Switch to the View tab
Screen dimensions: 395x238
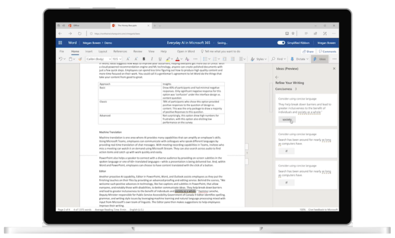point(151,51)
